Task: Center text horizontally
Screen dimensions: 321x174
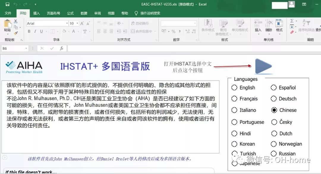Action: tap(105, 31)
